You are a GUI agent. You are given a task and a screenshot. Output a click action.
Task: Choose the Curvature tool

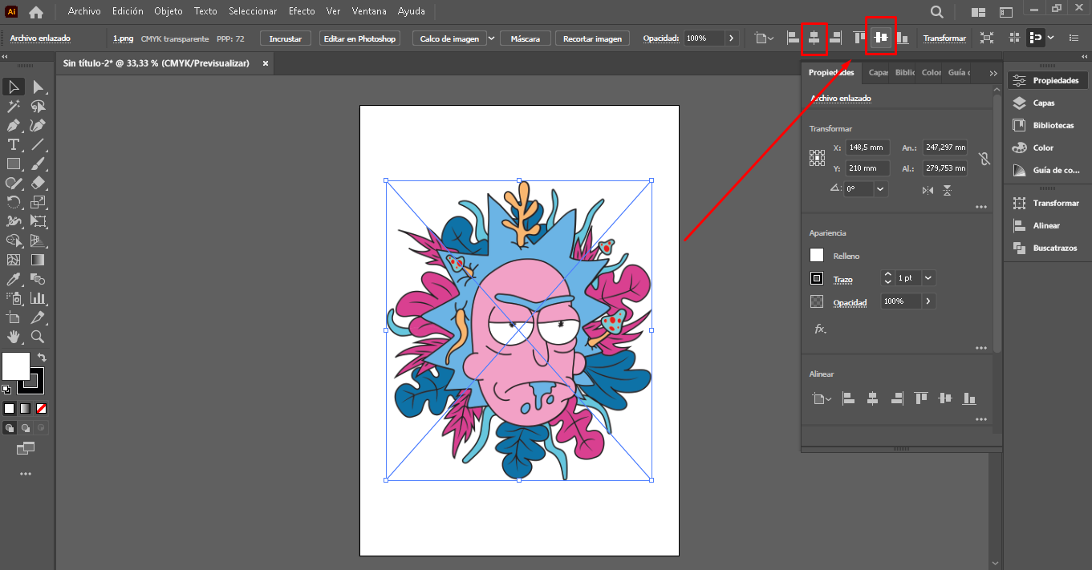click(x=38, y=125)
